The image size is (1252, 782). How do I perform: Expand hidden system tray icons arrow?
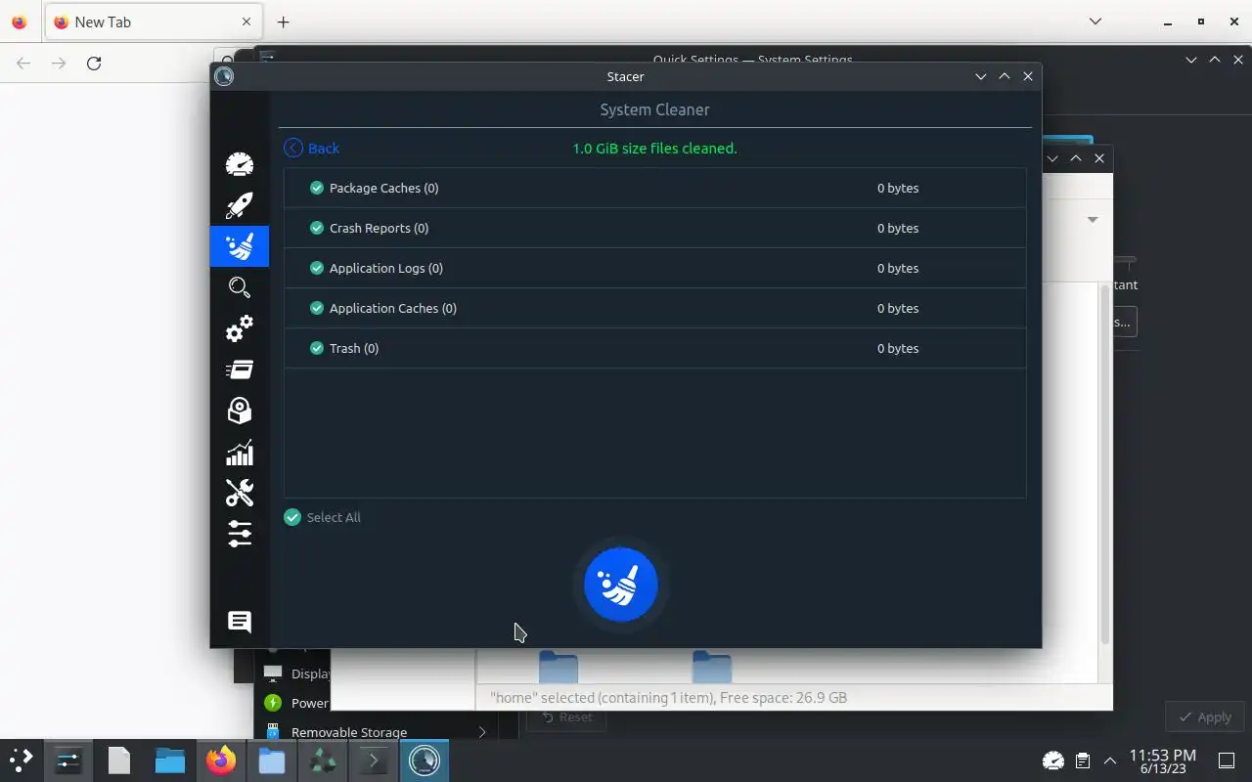(1109, 760)
